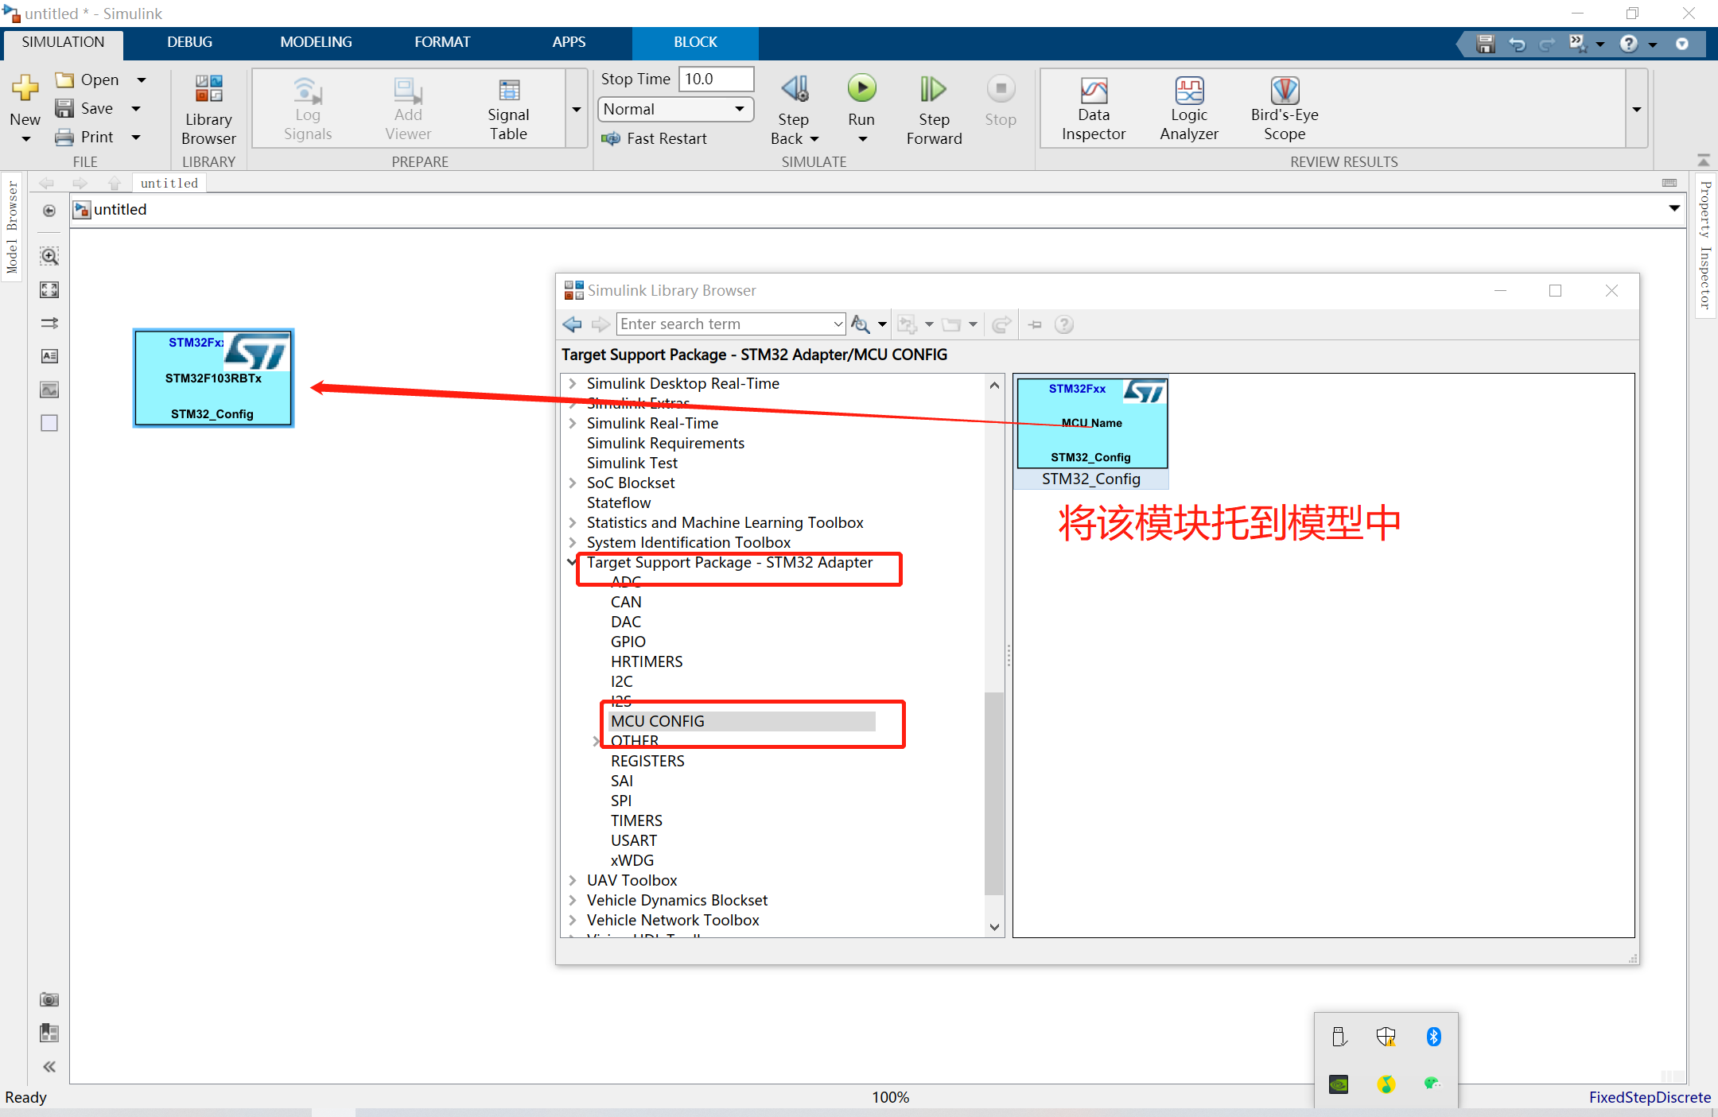Click Library Browser back arrow

click(572, 324)
